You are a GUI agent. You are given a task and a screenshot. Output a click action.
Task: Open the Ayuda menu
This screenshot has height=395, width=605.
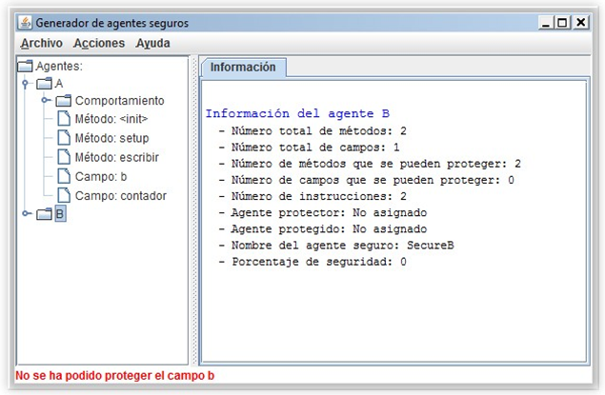click(x=152, y=43)
